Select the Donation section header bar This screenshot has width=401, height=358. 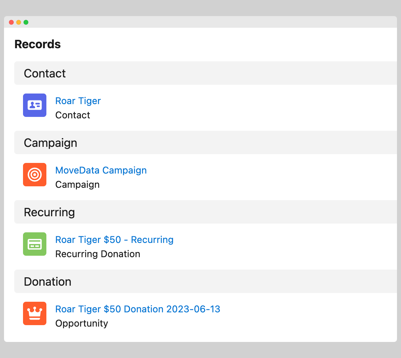pos(205,281)
